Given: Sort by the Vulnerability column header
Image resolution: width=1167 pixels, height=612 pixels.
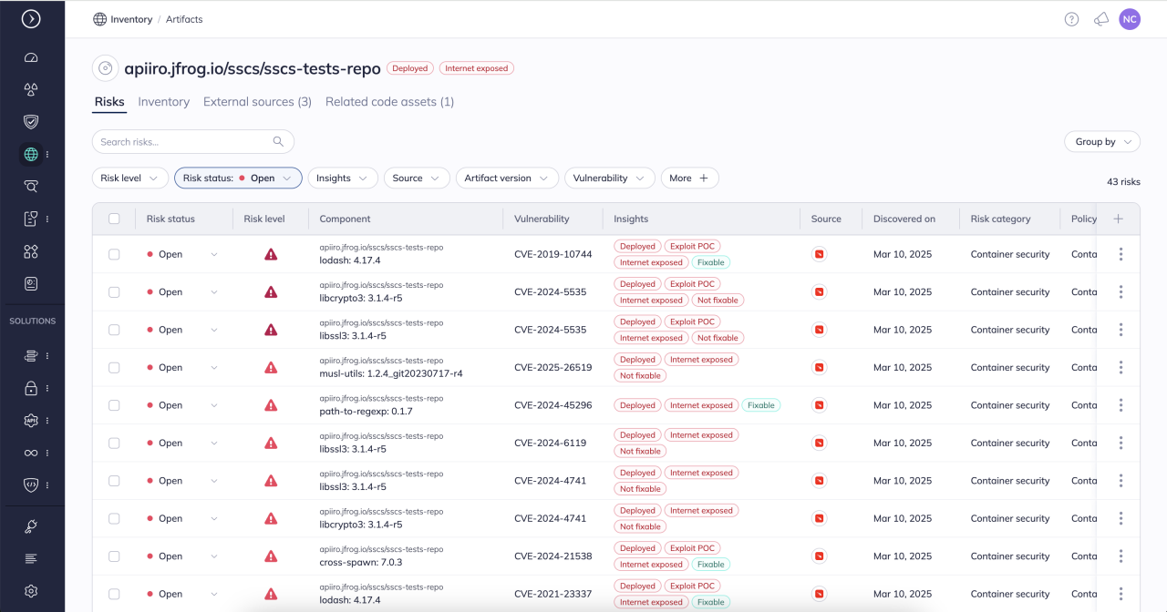Looking at the screenshot, I should 542,219.
